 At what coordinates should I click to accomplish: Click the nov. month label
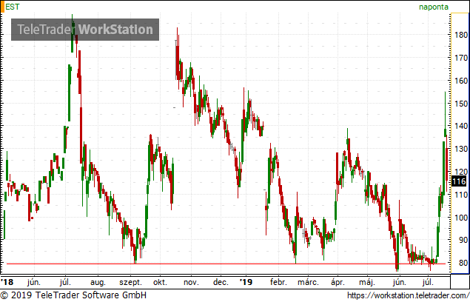click(x=191, y=283)
